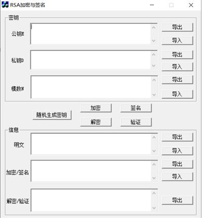Click the 公钥E scrollbar down arrow
This screenshot has width=202, height=218.
pos(154,40)
